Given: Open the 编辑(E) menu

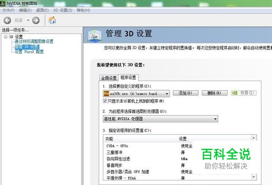Looking at the screenshot, I should click(25, 10).
